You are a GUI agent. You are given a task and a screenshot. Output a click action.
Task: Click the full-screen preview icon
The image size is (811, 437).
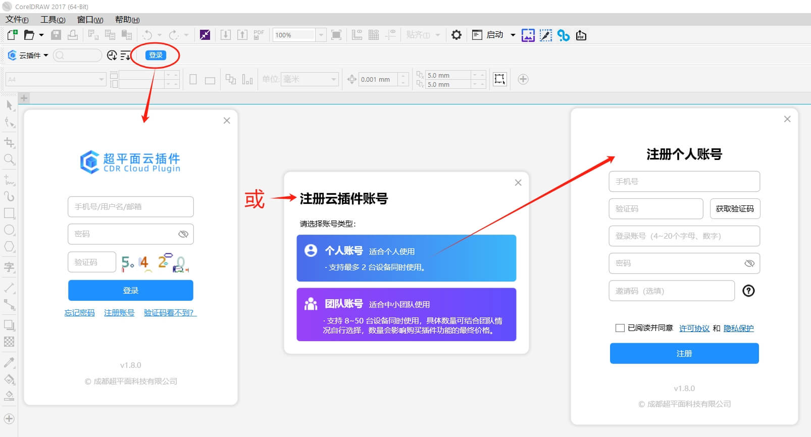pyautogui.click(x=336, y=35)
